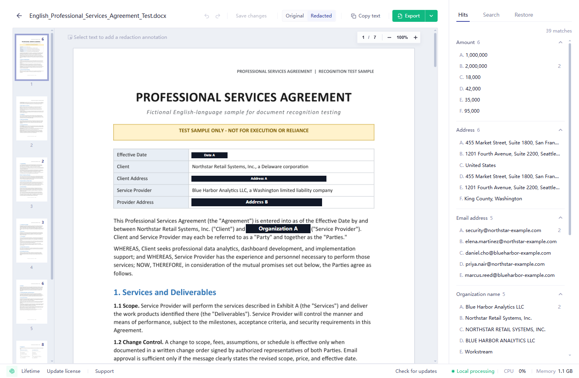Image resolution: width=579 pixels, height=378 pixels.
Task: Click the Date A redaction box
Action: (209, 155)
